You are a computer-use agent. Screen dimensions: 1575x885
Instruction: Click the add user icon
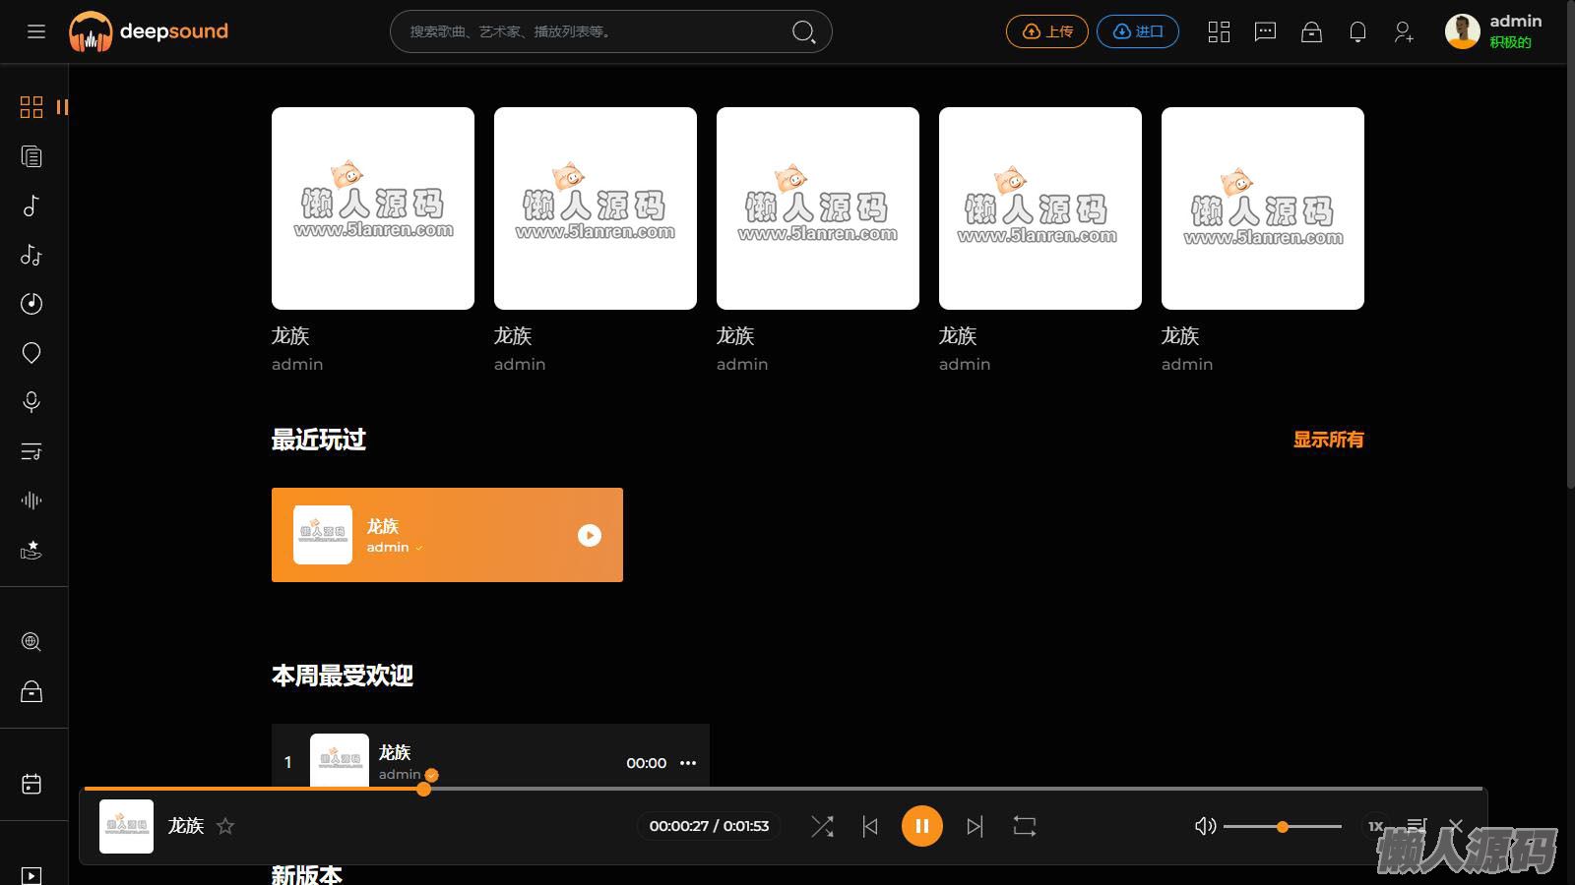coord(1404,31)
